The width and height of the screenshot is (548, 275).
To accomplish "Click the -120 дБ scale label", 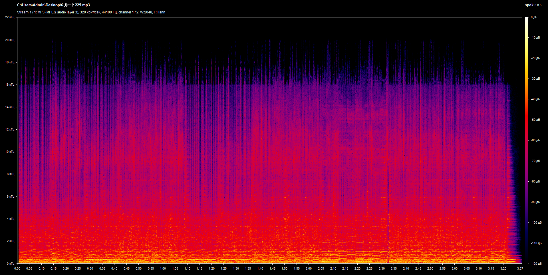I will [536, 264].
